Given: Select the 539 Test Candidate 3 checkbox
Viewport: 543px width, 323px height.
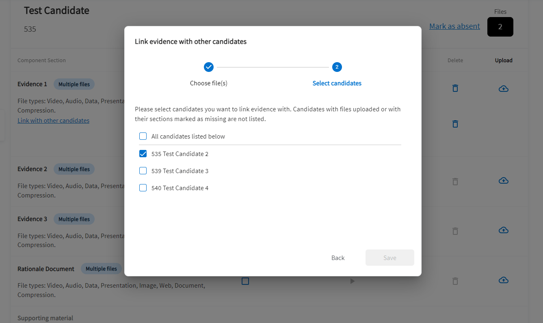Looking at the screenshot, I should coord(143,171).
